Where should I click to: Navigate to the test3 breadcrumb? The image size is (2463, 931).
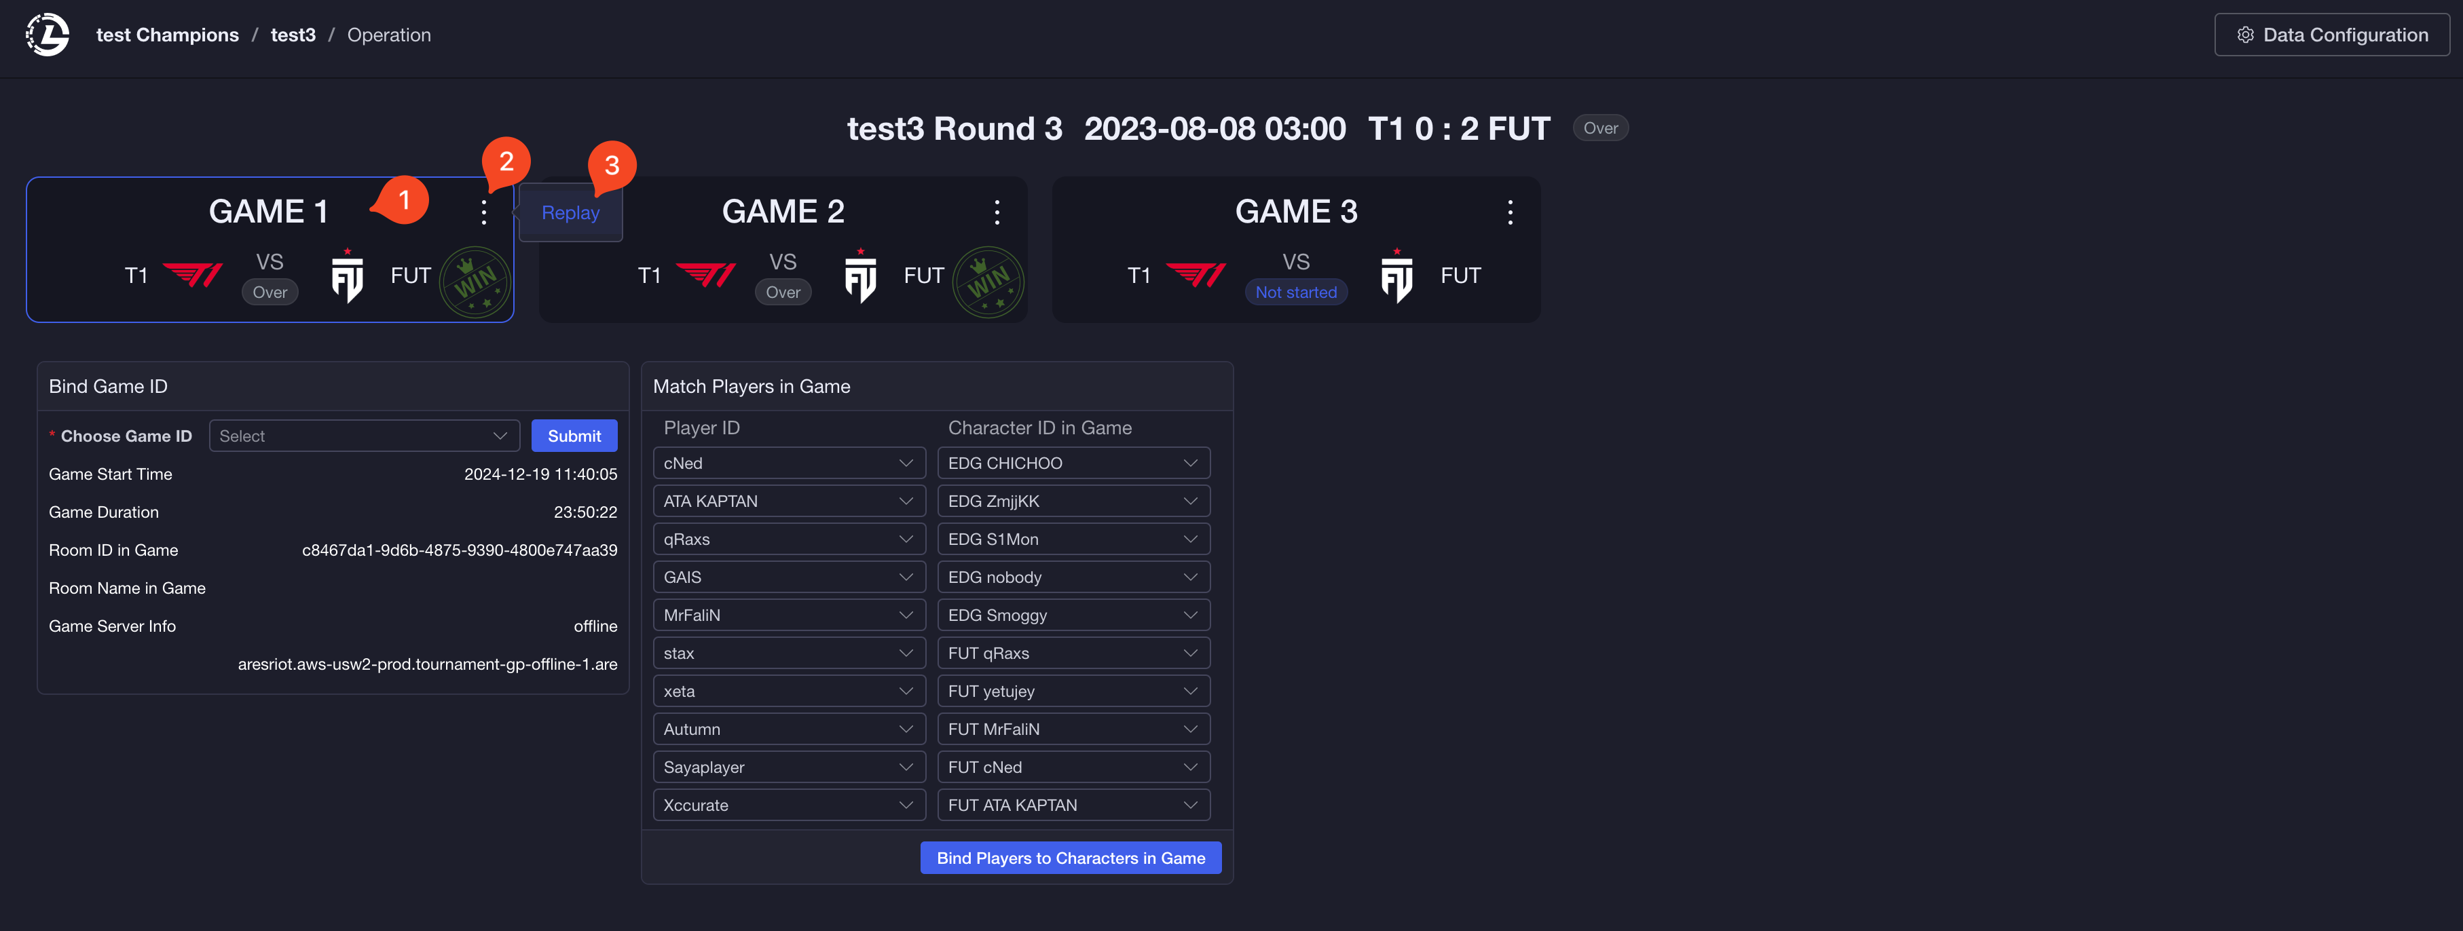click(x=293, y=35)
